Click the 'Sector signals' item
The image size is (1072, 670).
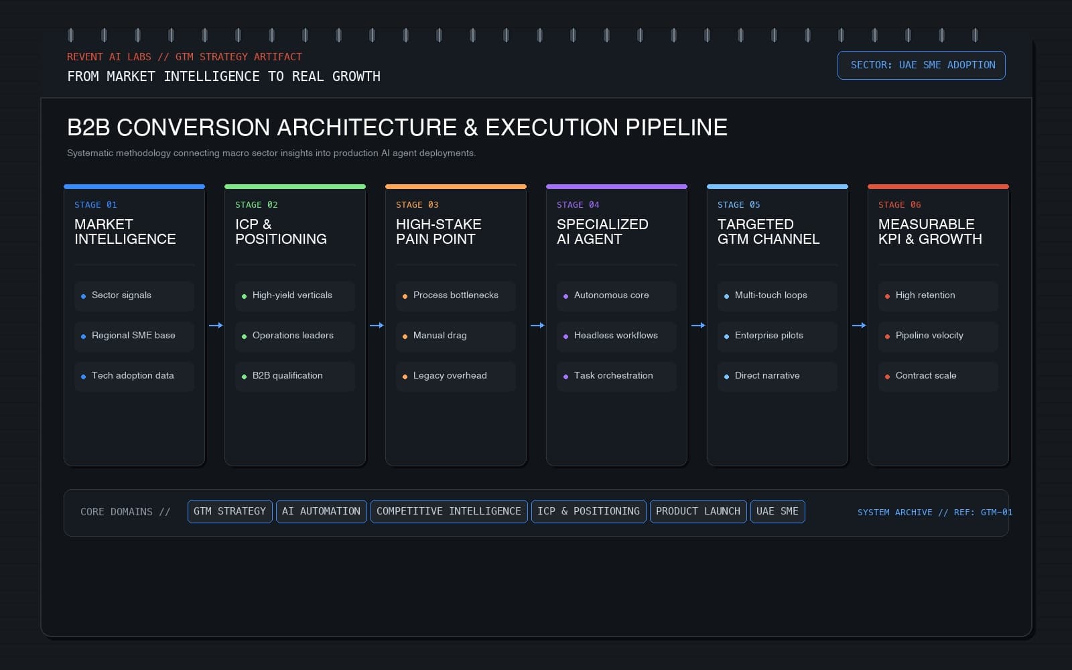(134, 295)
